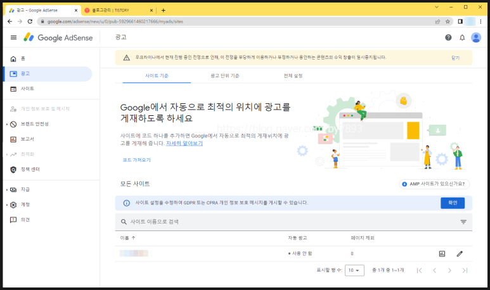Toggle browser side panel icon
490x290 pixels.
pyautogui.click(x=460, y=22)
